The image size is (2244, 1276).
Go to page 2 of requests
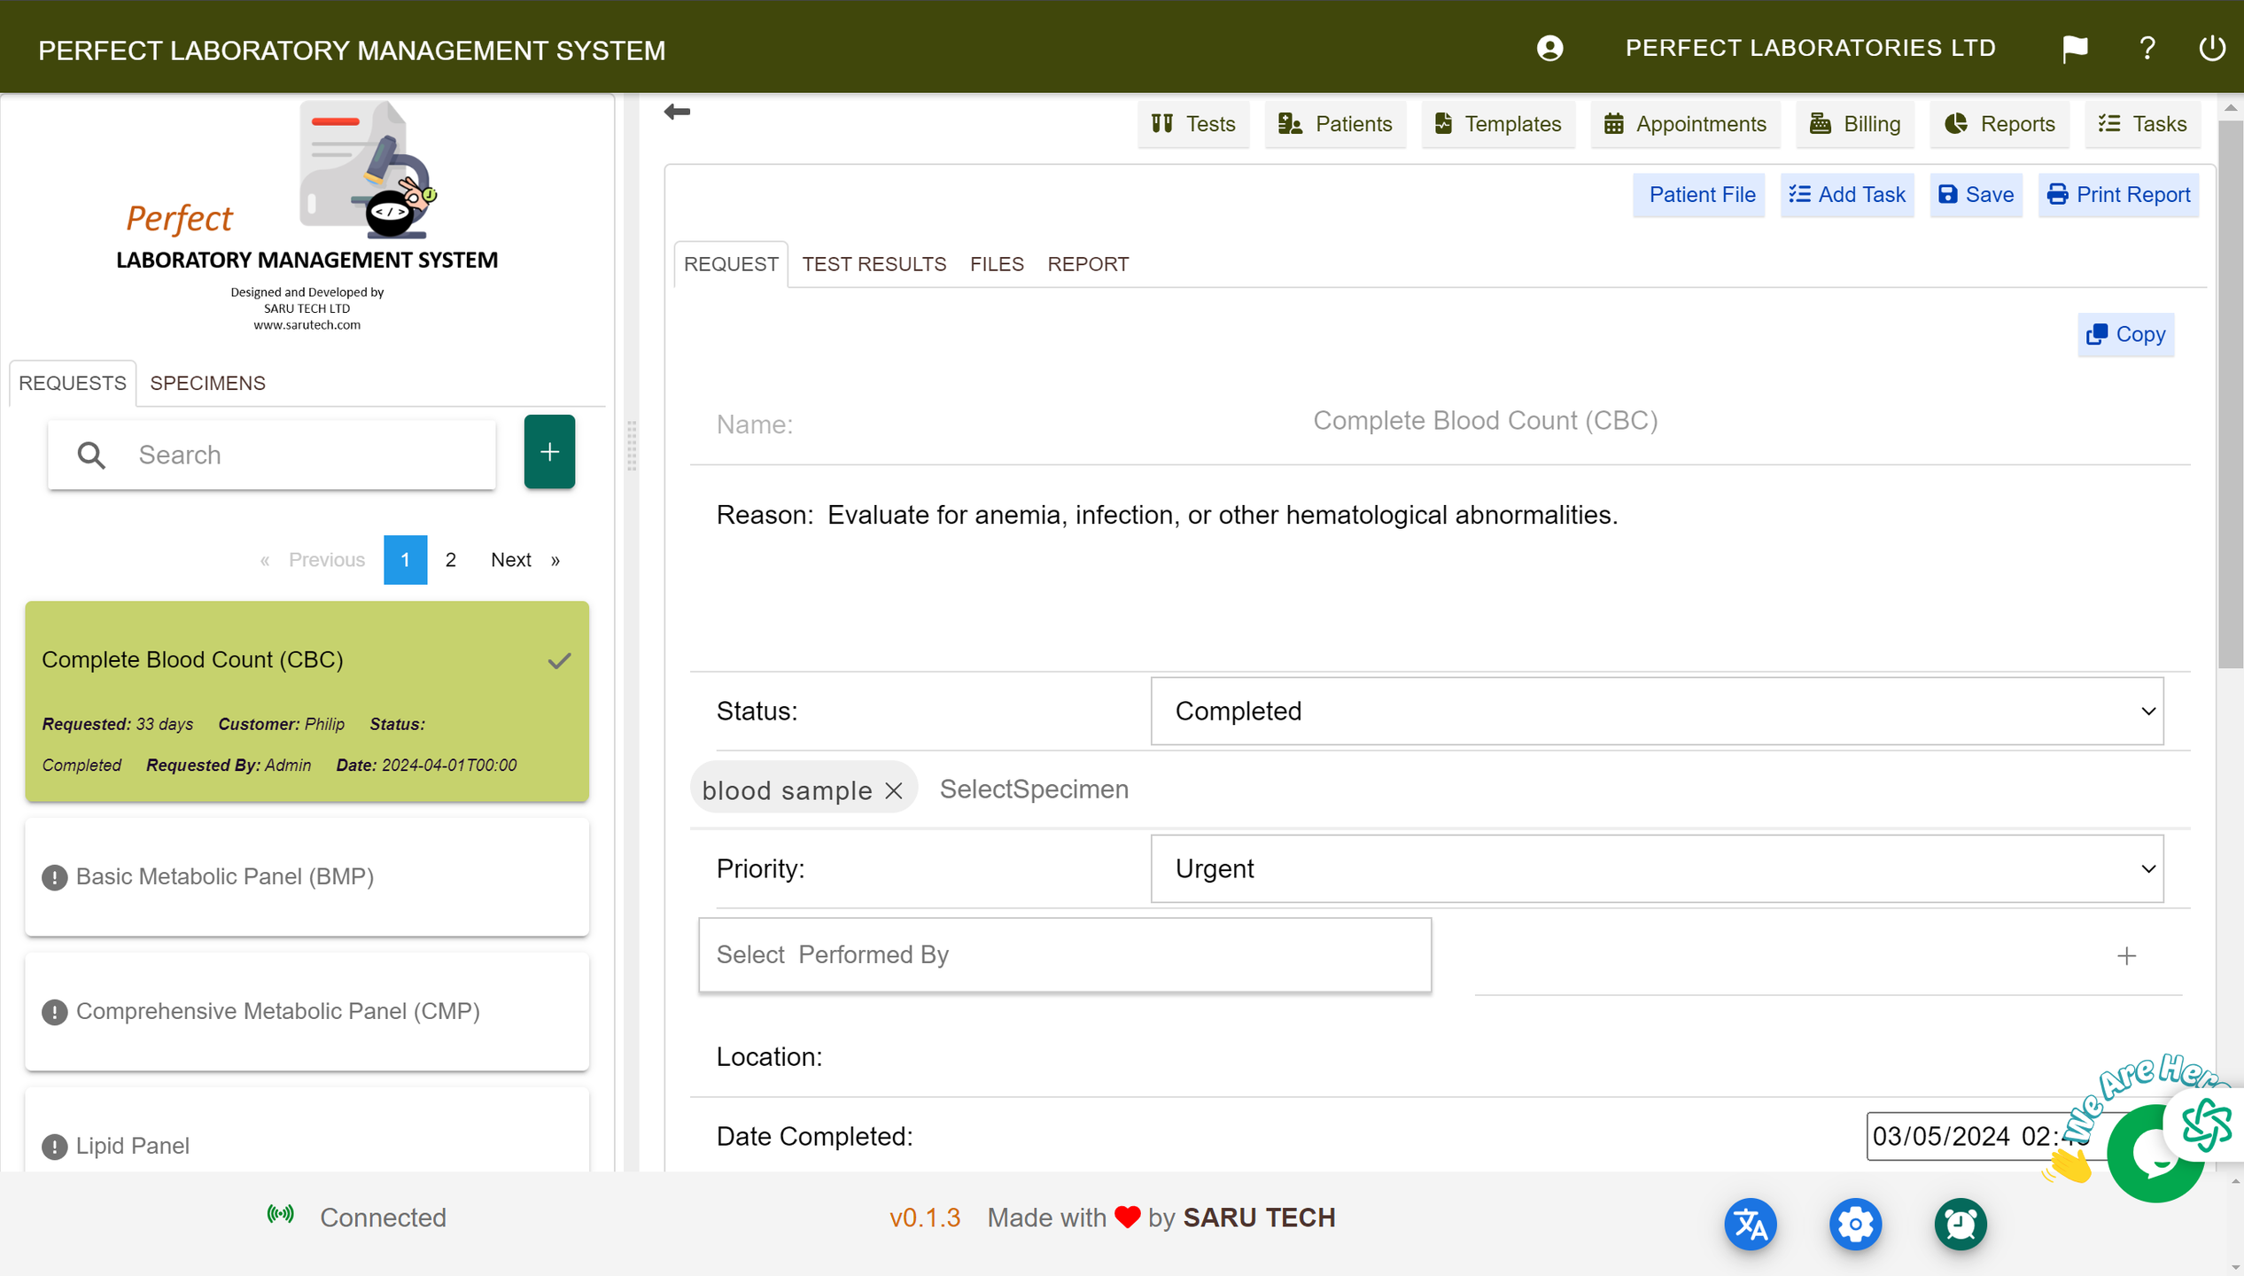click(x=451, y=560)
